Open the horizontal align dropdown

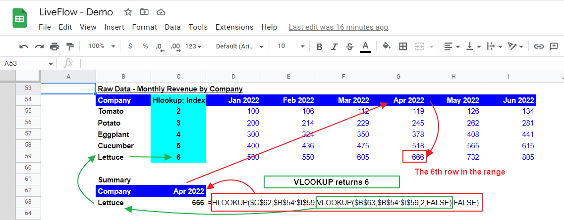[452, 46]
